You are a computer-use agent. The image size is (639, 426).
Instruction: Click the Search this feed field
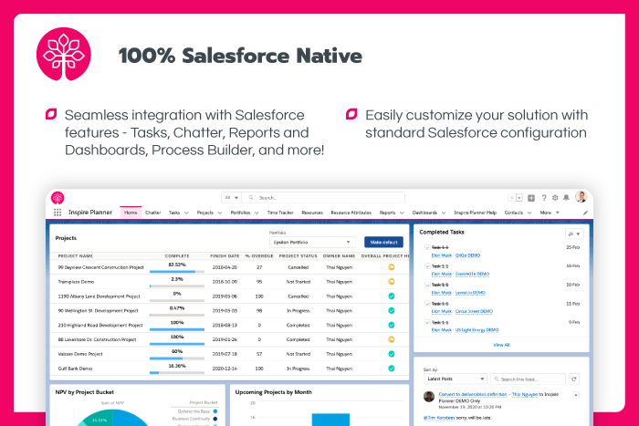point(529,379)
